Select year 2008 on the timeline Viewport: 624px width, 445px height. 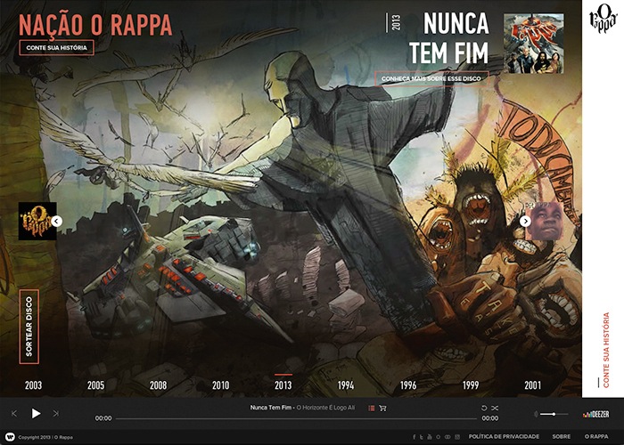coord(159,385)
